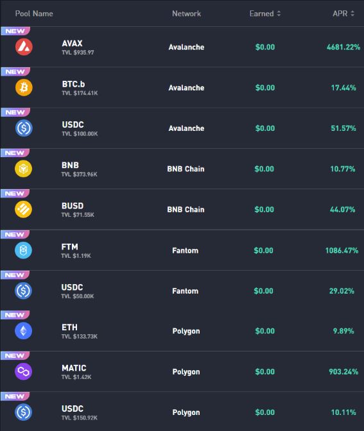Click the BUSD token icon
The height and width of the screenshot is (431, 364).
coord(23,209)
